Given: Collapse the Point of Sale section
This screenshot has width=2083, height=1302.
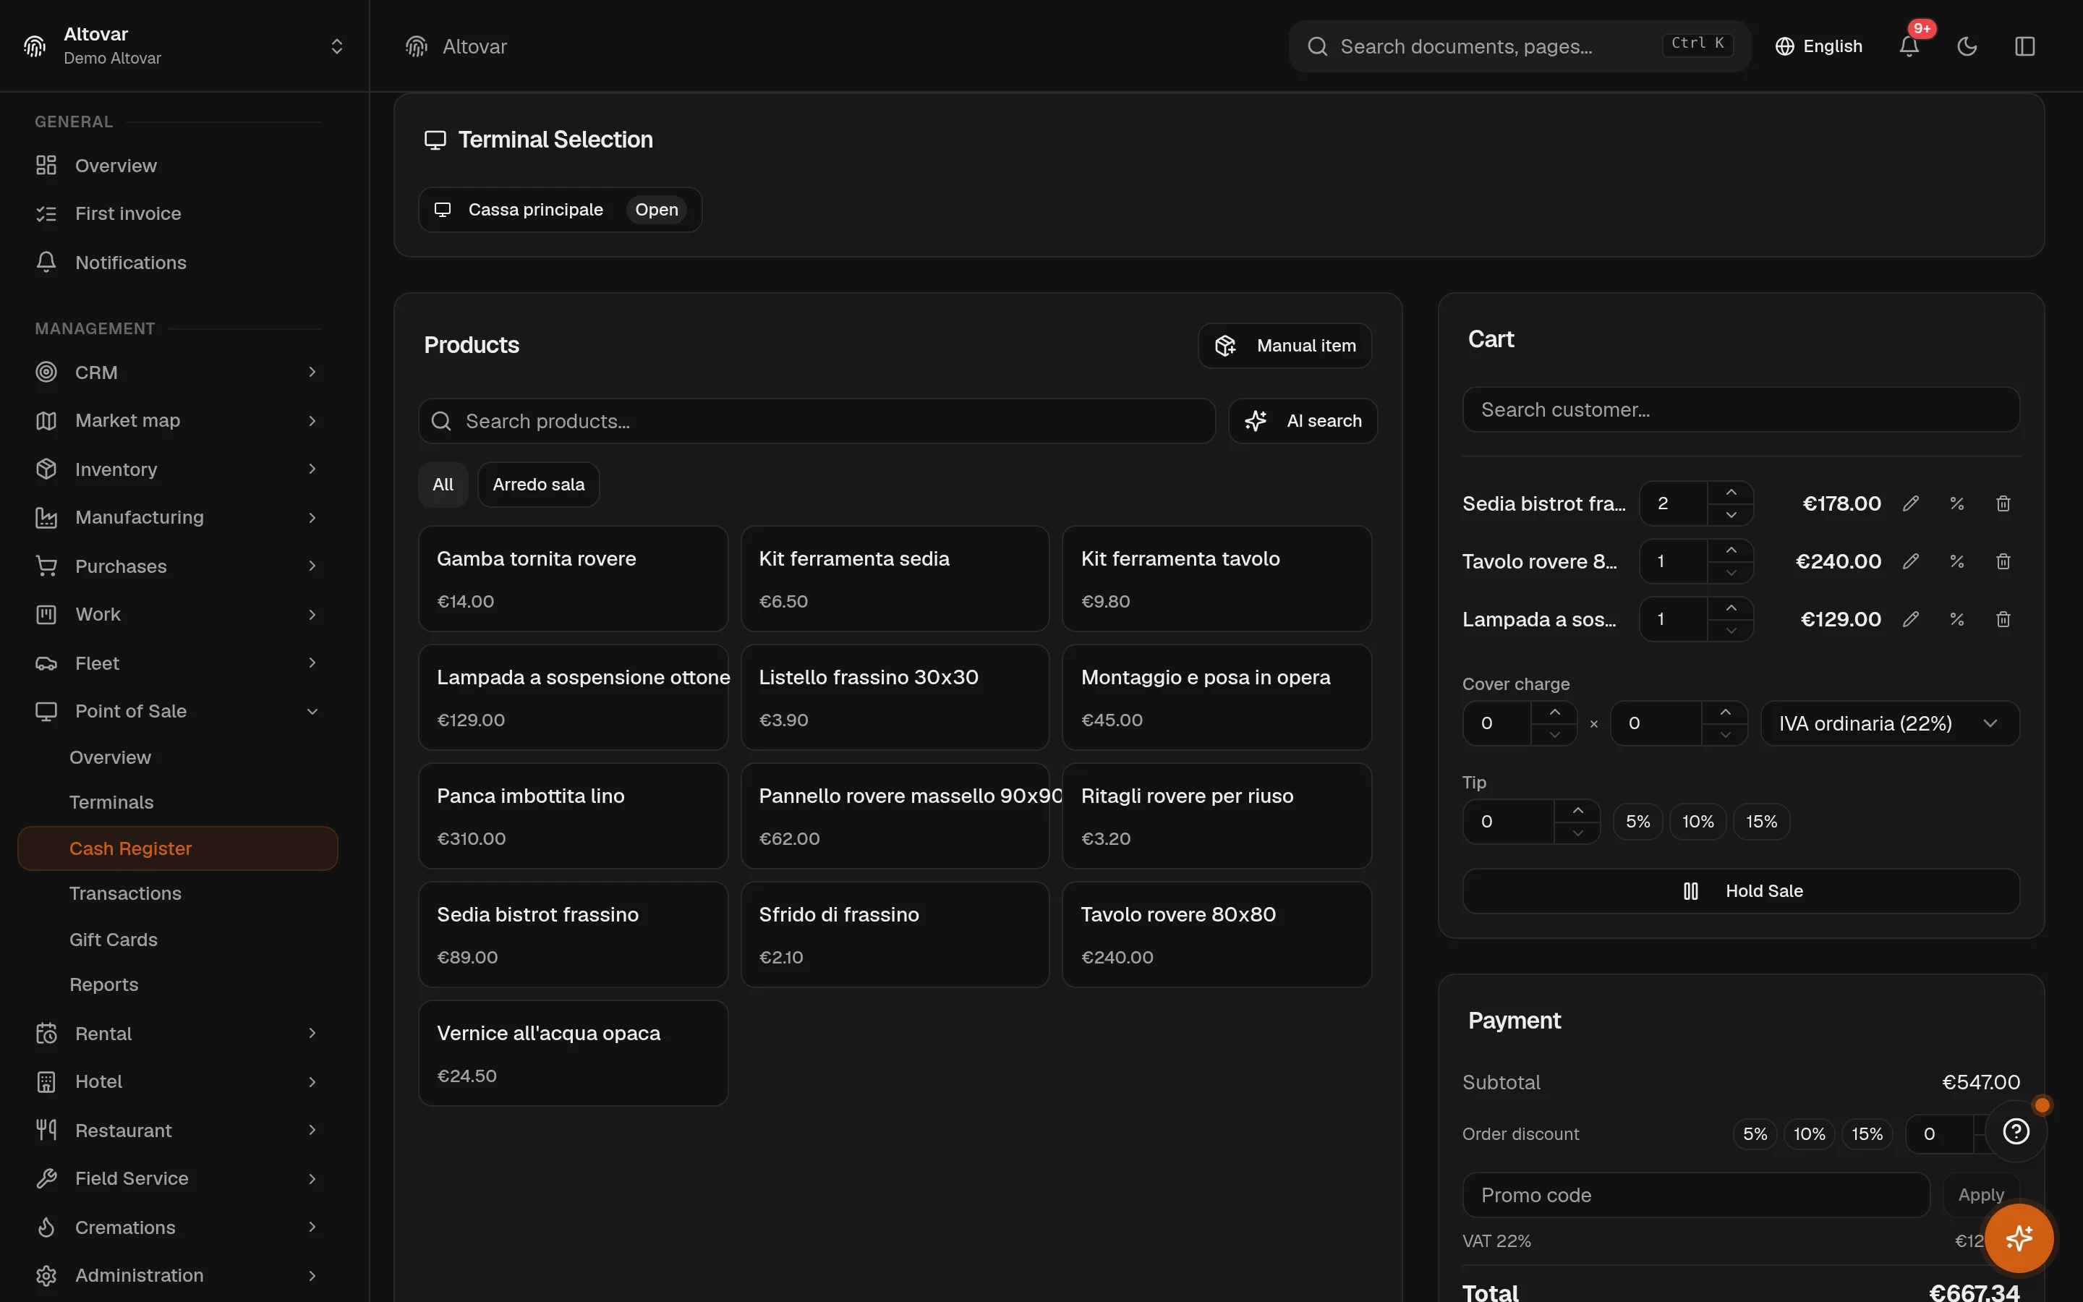Looking at the screenshot, I should [x=177, y=711].
